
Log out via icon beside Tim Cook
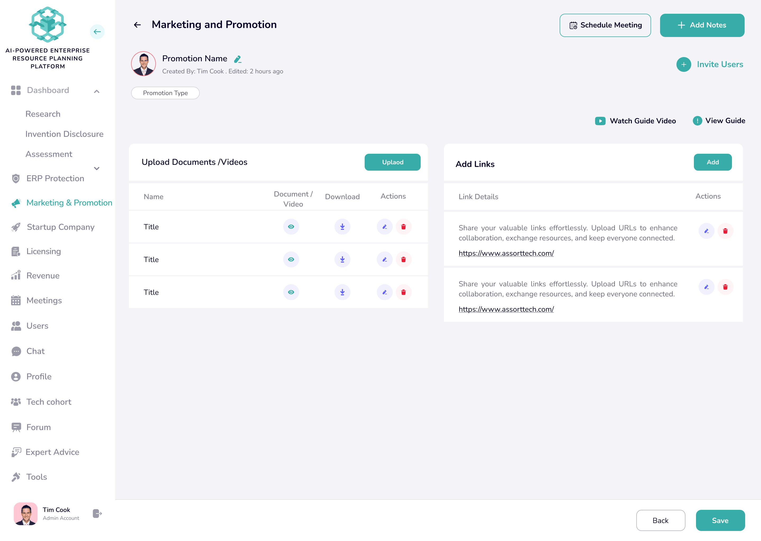coord(97,513)
